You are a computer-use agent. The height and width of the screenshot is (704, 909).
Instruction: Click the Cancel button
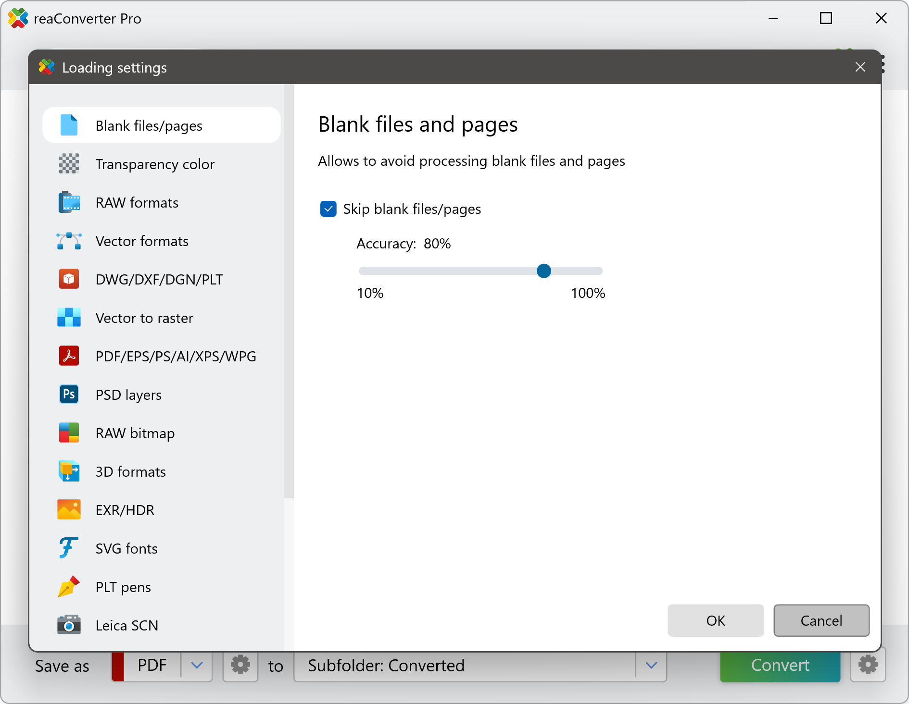click(821, 620)
